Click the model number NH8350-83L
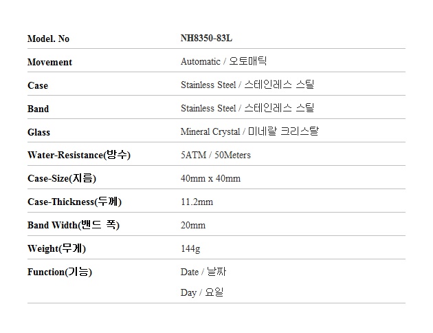This screenshot has height=333, width=433. click(x=206, y=38)
